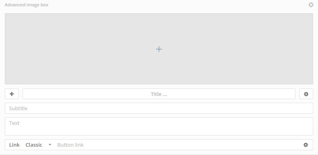This screenshot has height=155, width=318.
Task: Click the 'Title ...' placeholder text
Action: coord(159,94)
